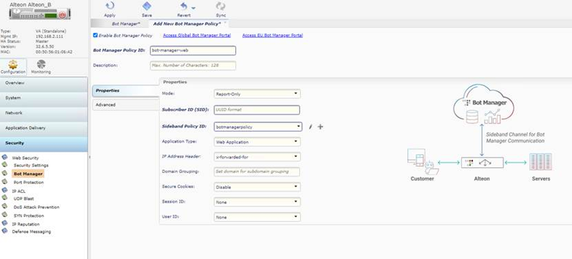572x259 pixels.
Task: Click the IP ACL node icon
Action: pos(4,190)
